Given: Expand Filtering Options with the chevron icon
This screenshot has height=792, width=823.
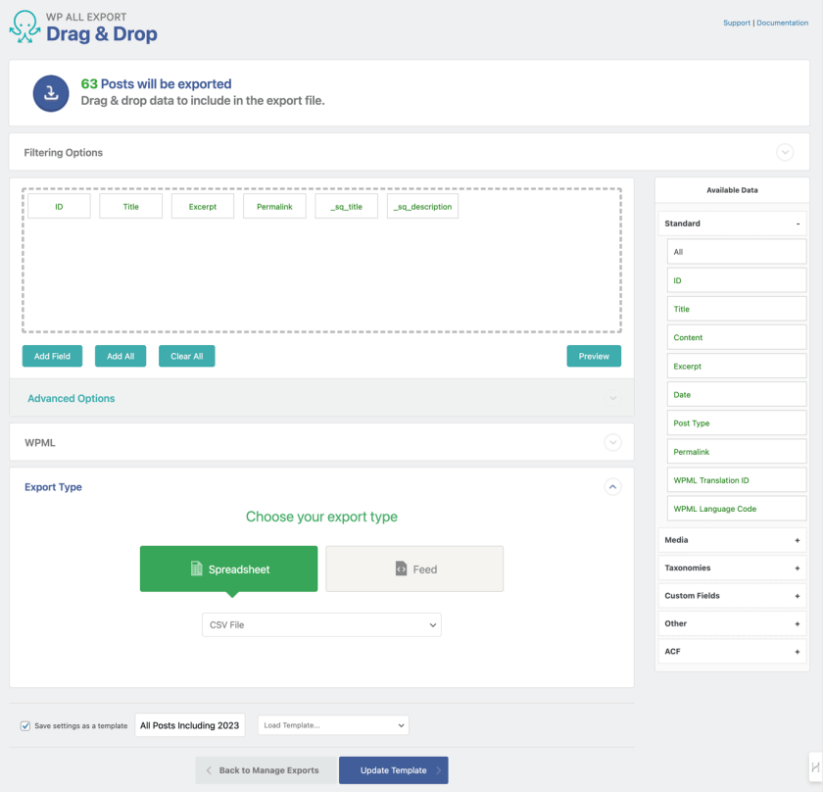Looking at the screenshot, I should coord(784,153).
